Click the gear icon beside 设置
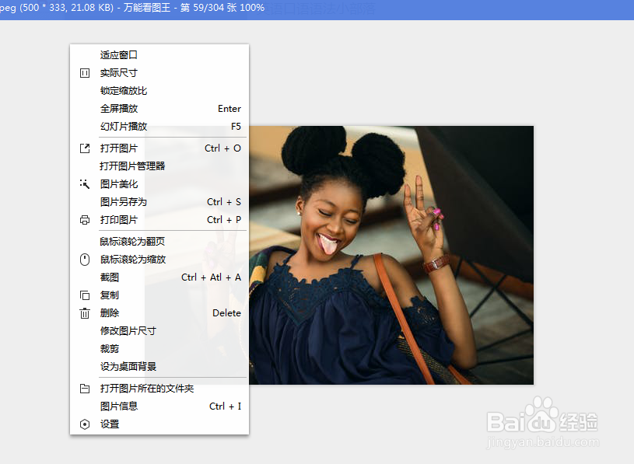The width and height of the screenshot is (634, 464). 86,424
